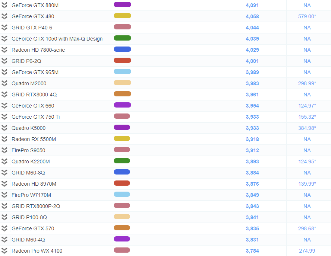The width and height of the screenshot is (331, 256).
Task: Open GeForce GTX 570 link
Action: pos(33,228)
